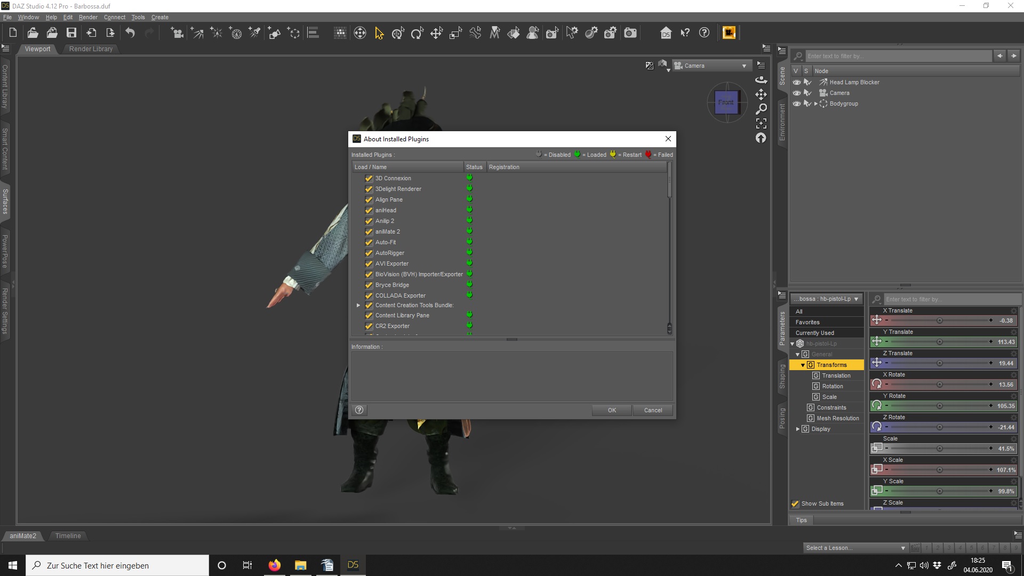Viewport: 1024px width, 576px height.
Task: Select the Node Selection arrow tool
Action: [x=379, y=33]
